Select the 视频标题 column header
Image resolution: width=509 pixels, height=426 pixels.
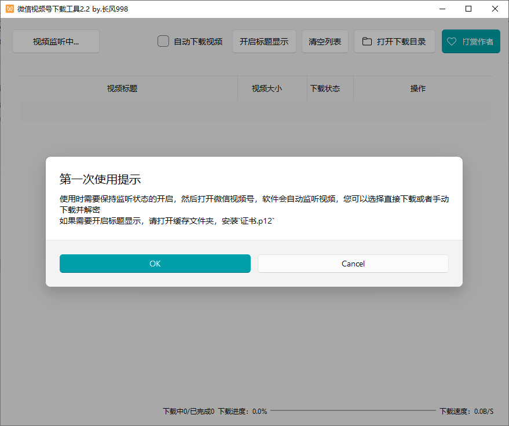(122, 88)
